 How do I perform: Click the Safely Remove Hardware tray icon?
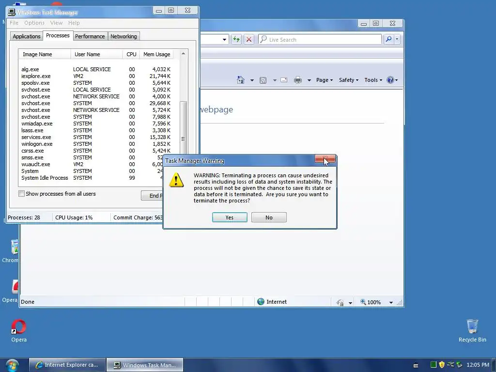(459, 365)
